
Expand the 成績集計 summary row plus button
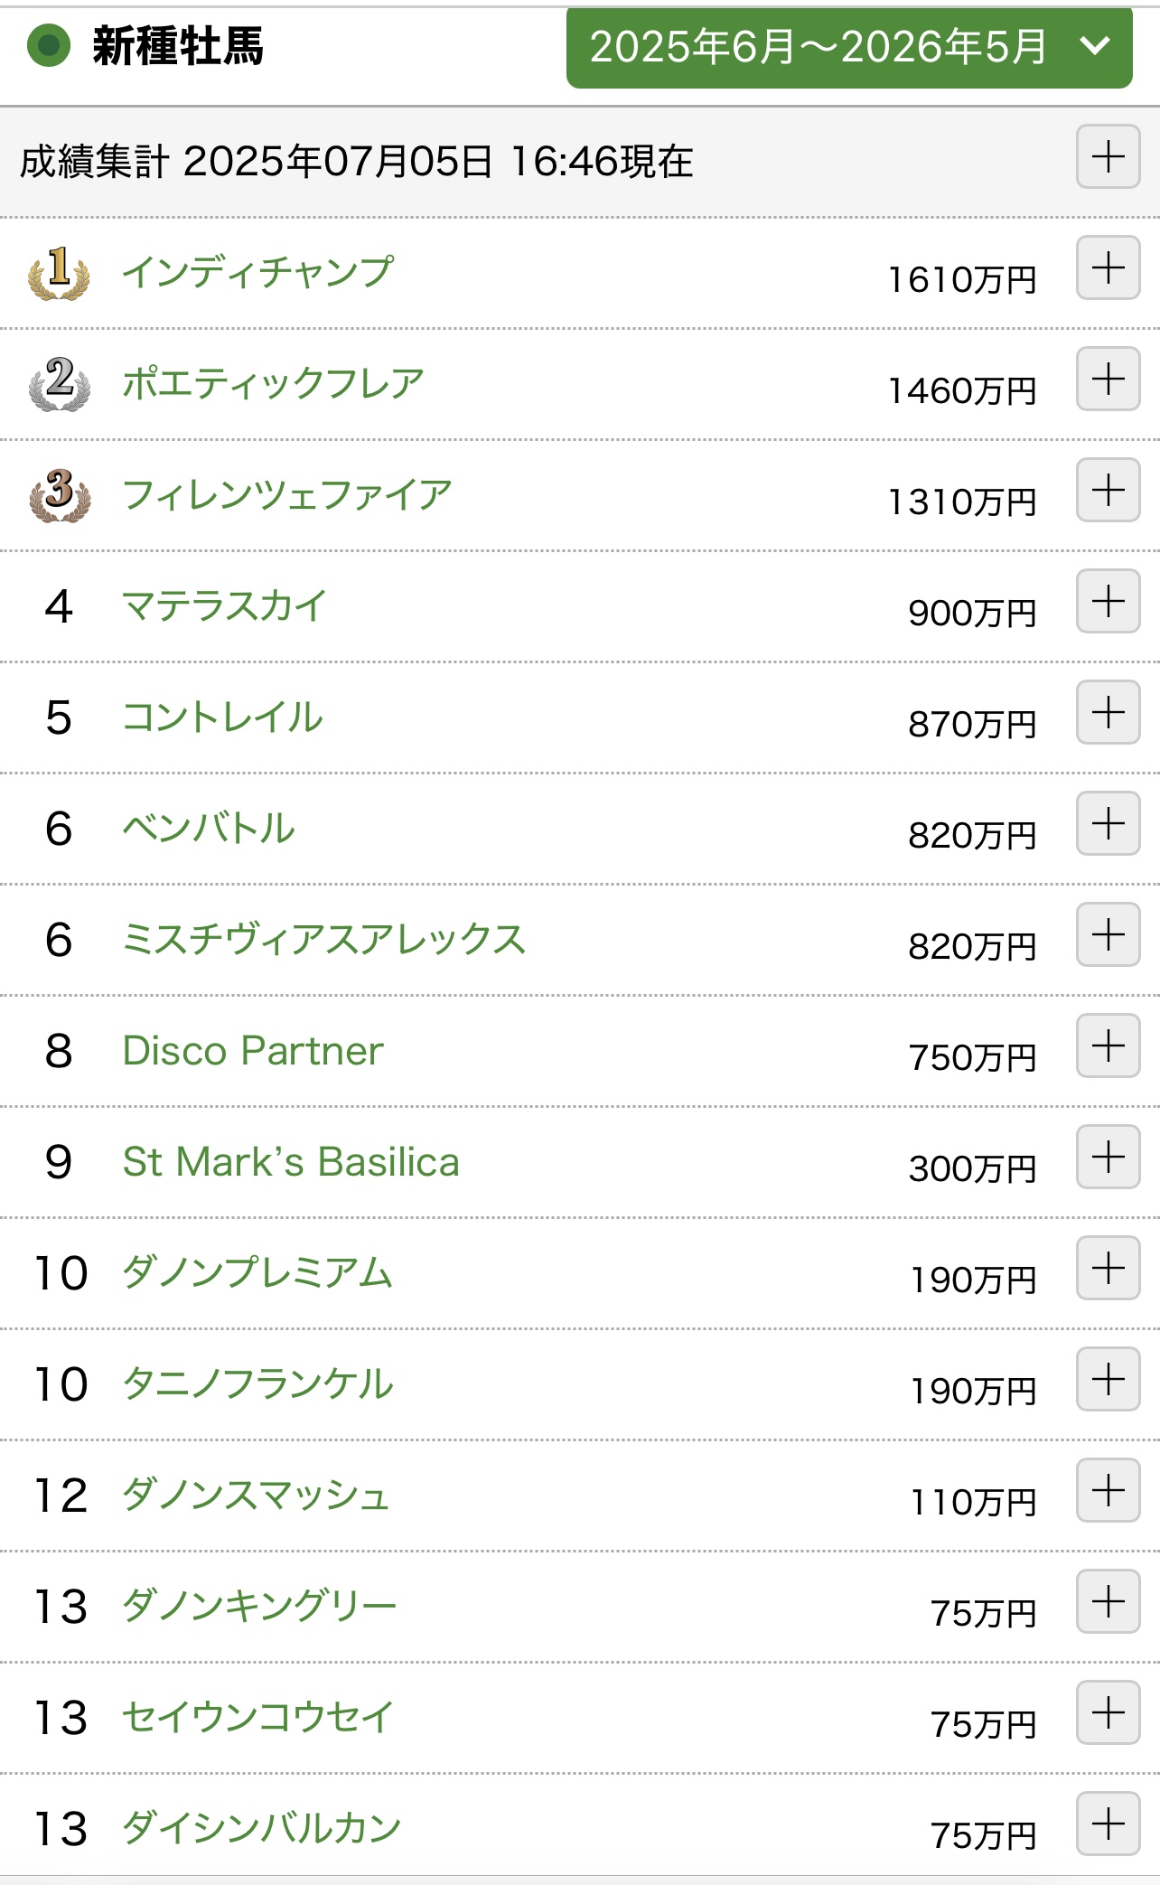coord(1108,156)
